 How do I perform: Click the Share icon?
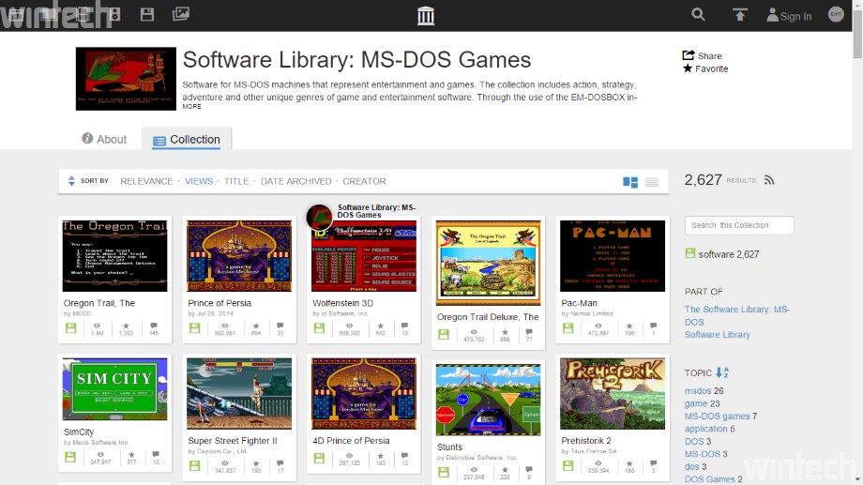point(689,55)
